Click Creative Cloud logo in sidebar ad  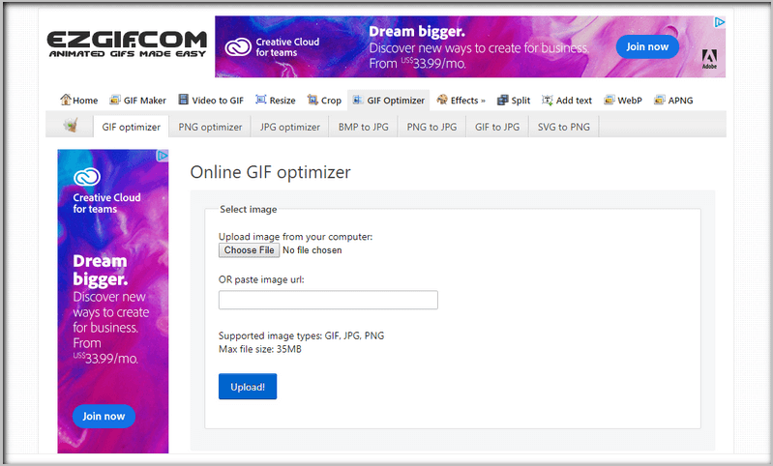point(87,177)
